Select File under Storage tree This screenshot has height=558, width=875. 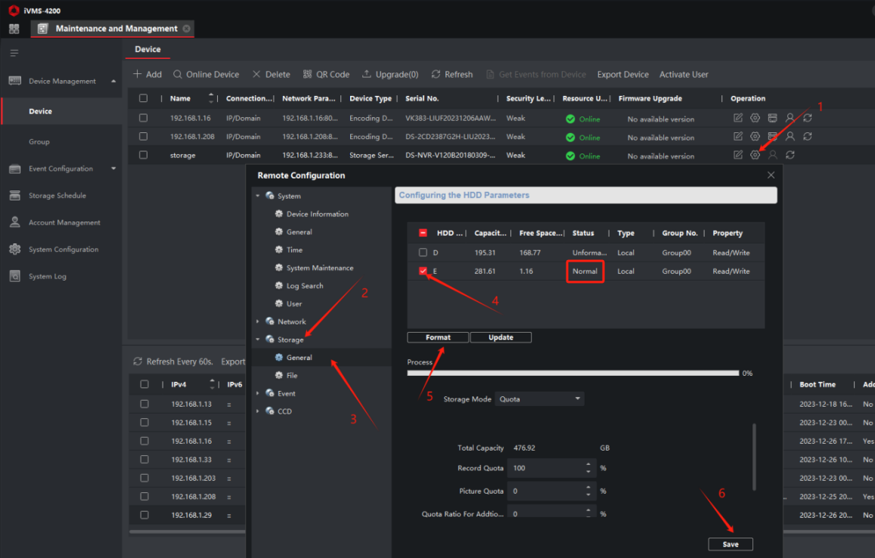click(292, 375)
